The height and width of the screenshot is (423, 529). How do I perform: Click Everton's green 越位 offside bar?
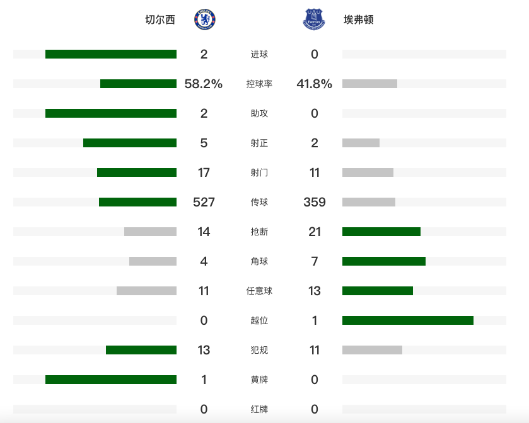(x=408, y=320)
